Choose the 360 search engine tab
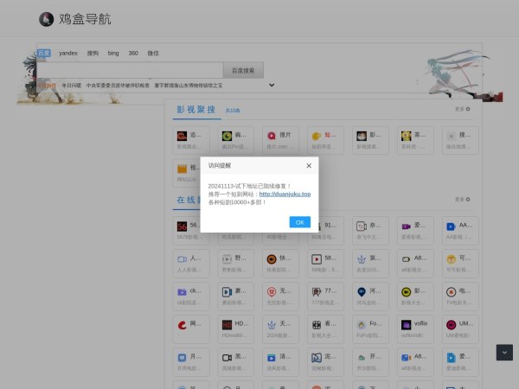The width and height of the screenshot is (519, 389). 133,53
